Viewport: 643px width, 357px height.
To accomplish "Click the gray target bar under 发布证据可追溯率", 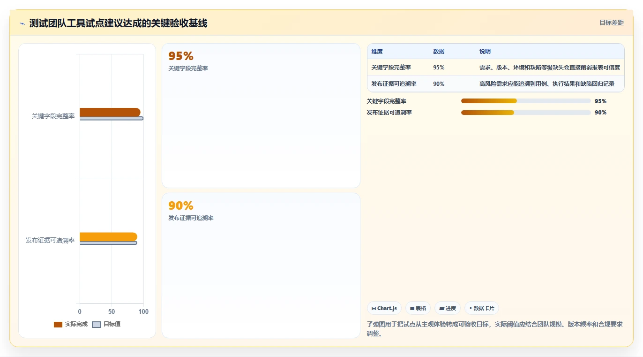I will (x=108, y=243).
